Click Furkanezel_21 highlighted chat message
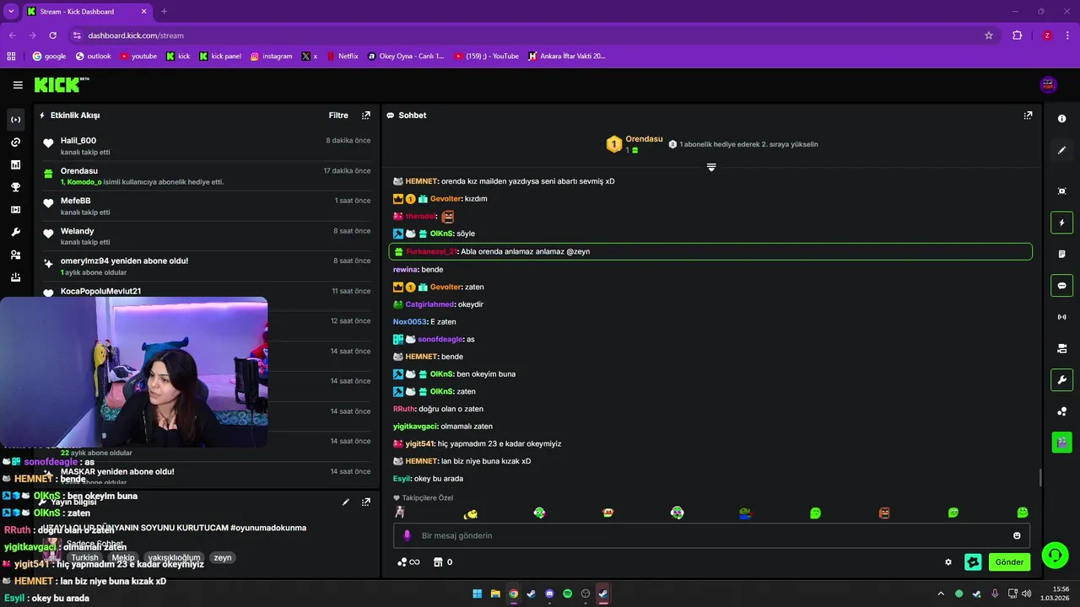Viewport: 1080px width, 607px height. click(x=710, y=251)
